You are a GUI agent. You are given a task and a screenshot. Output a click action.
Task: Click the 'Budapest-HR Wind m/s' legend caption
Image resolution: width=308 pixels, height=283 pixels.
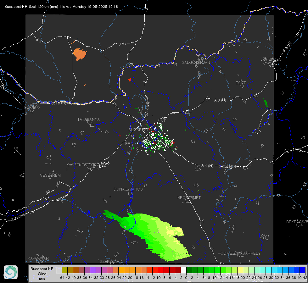42,274
